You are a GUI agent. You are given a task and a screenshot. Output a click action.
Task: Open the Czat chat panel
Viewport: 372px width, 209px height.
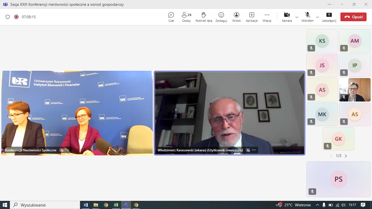pyautogui.click(x=171, y=17)
